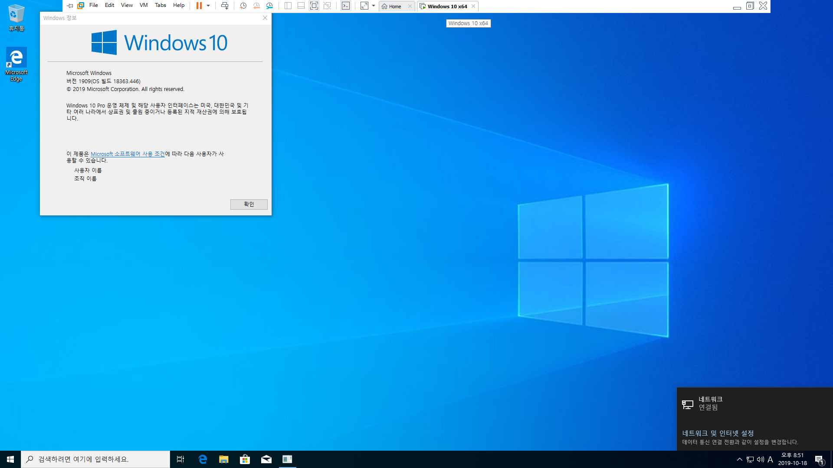The image size is (833, 468).
Task: Click the Microsoft software license terms link
Action: (x=128, y=154)
